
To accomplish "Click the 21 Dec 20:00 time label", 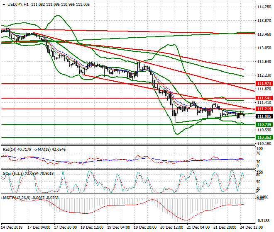I will click(x=225, y=227).
